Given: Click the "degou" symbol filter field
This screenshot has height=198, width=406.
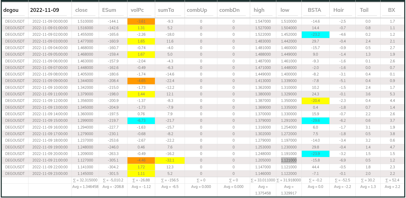Looking at the screenshot, I should click(15, 10).
